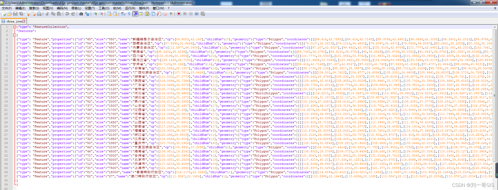Click the "features" key on line 2
498x190 pixels.
click(x=25, y=31)
